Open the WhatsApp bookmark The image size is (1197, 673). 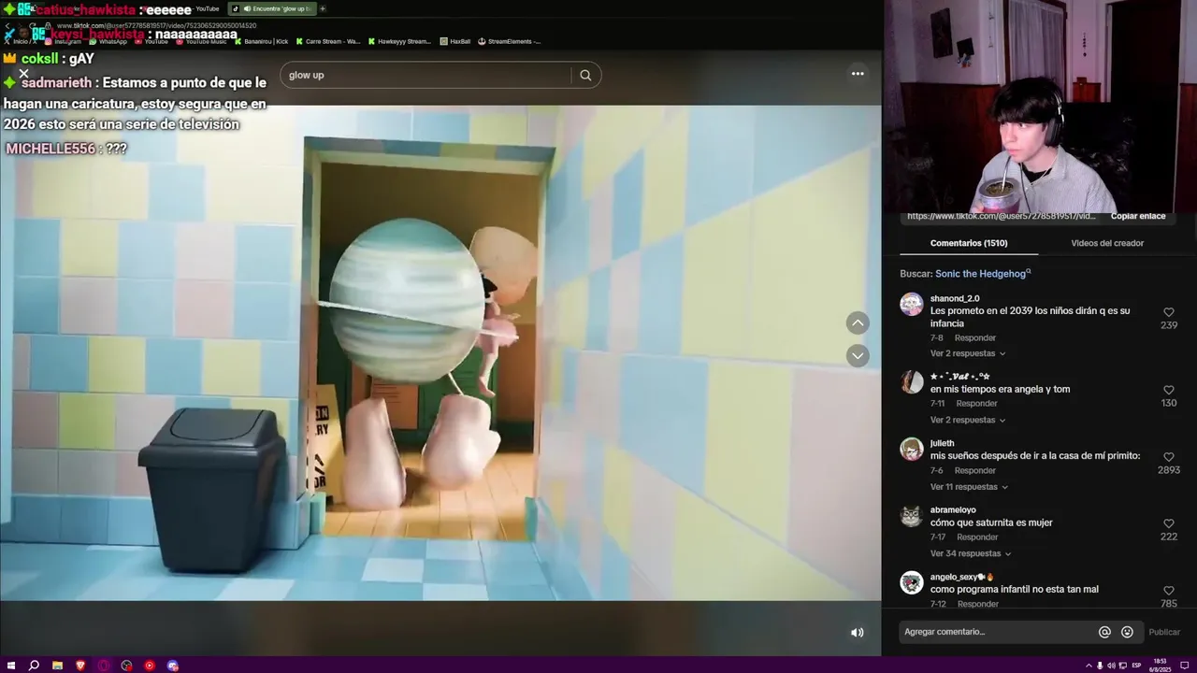click(108, 41)
